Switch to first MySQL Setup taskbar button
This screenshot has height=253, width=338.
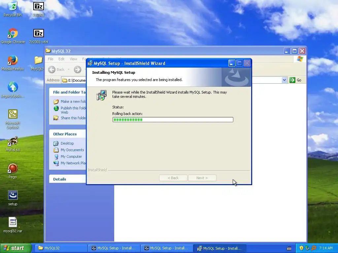coord(114,248)
